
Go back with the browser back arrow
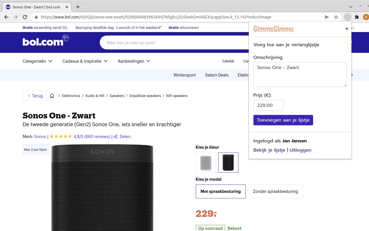pyautogui.click(x=6, y=17)
